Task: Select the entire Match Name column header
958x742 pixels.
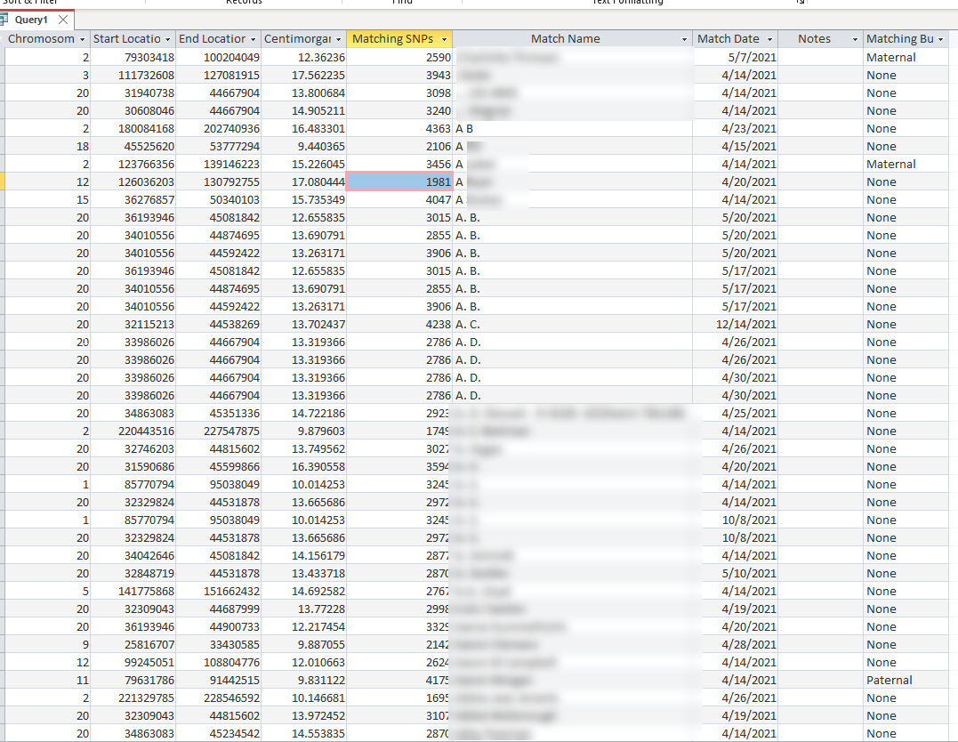Action: click(x=566, y=38)
